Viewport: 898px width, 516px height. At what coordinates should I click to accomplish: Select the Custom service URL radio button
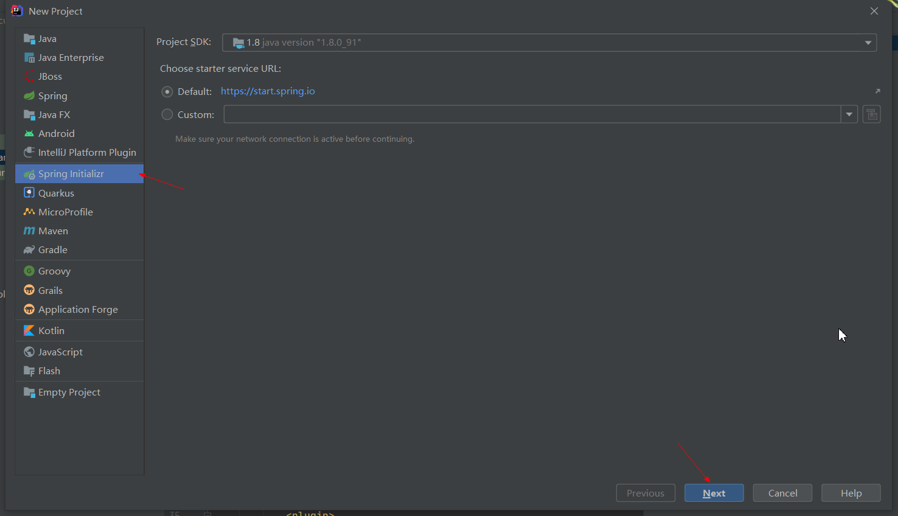pos(167,114)
